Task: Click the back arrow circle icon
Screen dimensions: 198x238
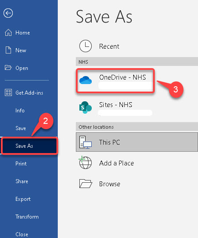Action: [8, 13]
